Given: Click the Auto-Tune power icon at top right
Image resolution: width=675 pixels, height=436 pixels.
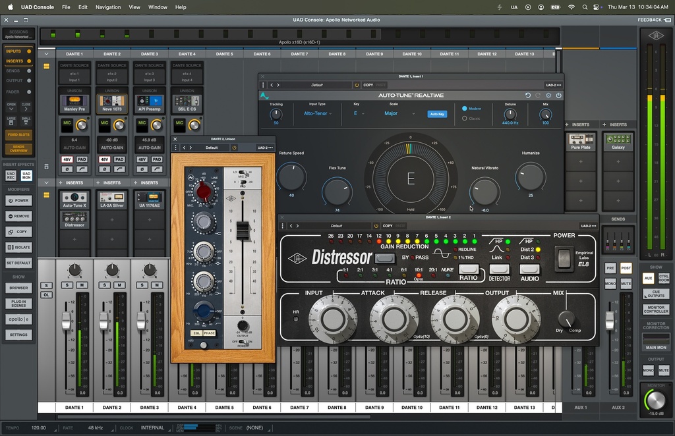Looking at the screenshot, I should pyautogui.click(x=559, y=95).
